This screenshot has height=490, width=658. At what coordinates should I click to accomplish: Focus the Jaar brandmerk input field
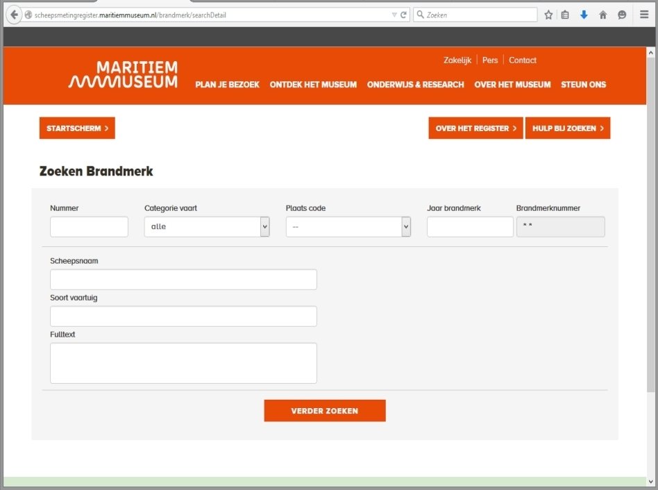pyautogui.click(x=470, y=226)
